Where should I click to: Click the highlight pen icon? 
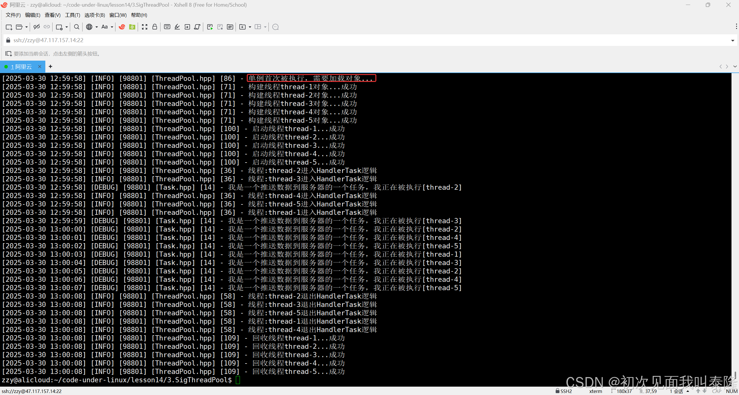coord(177,27)
